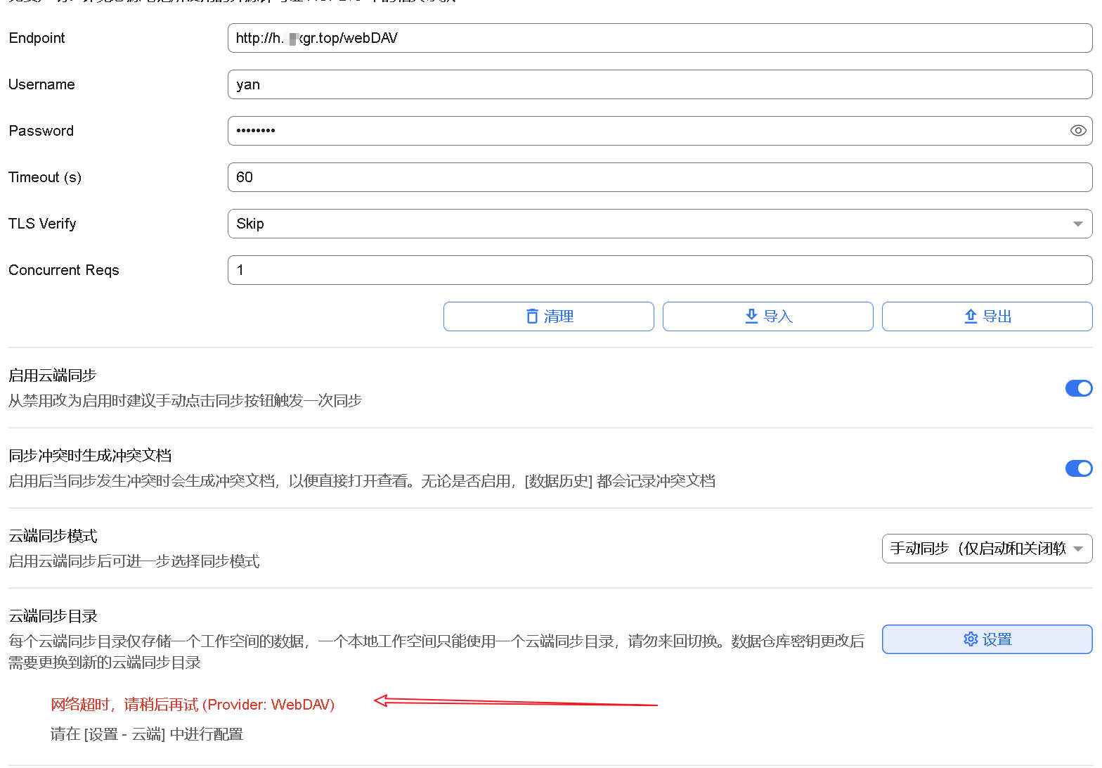Open the TLS Verify dropdown set to Skip
1102x768 pixels.
660,224
